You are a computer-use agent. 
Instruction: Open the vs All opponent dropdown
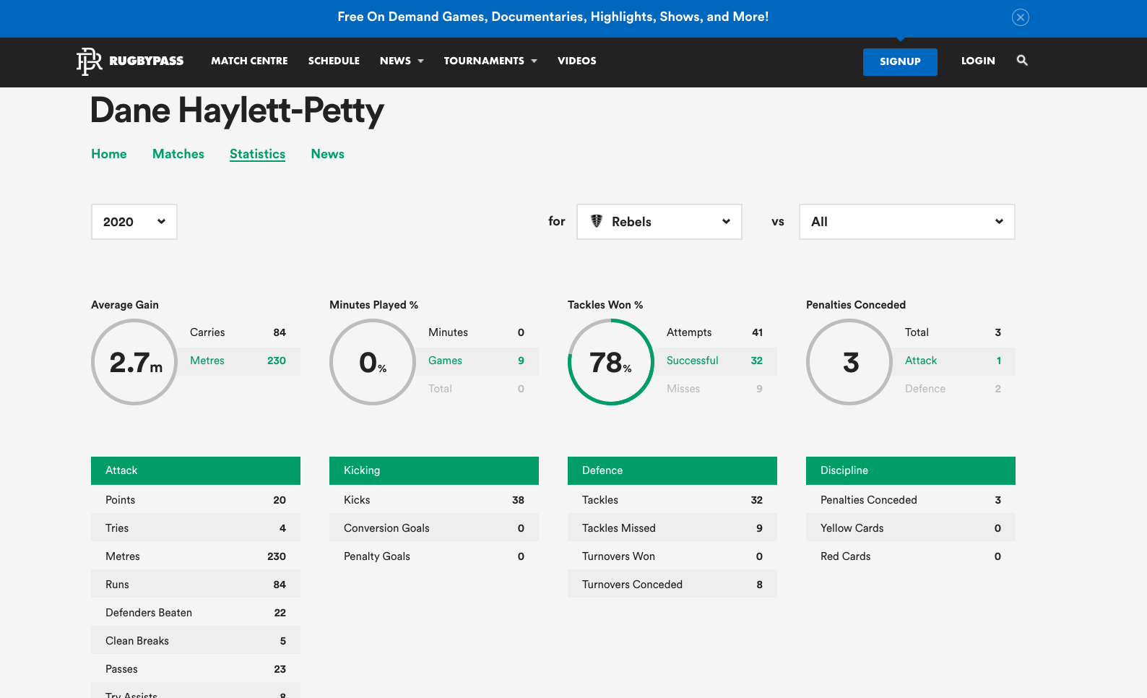[x=907, y=222]
